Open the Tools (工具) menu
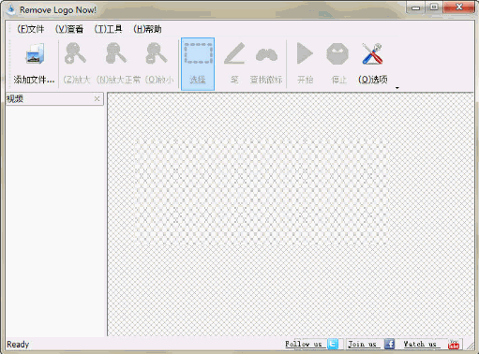The image size is (479, 354). pos(108,29)
